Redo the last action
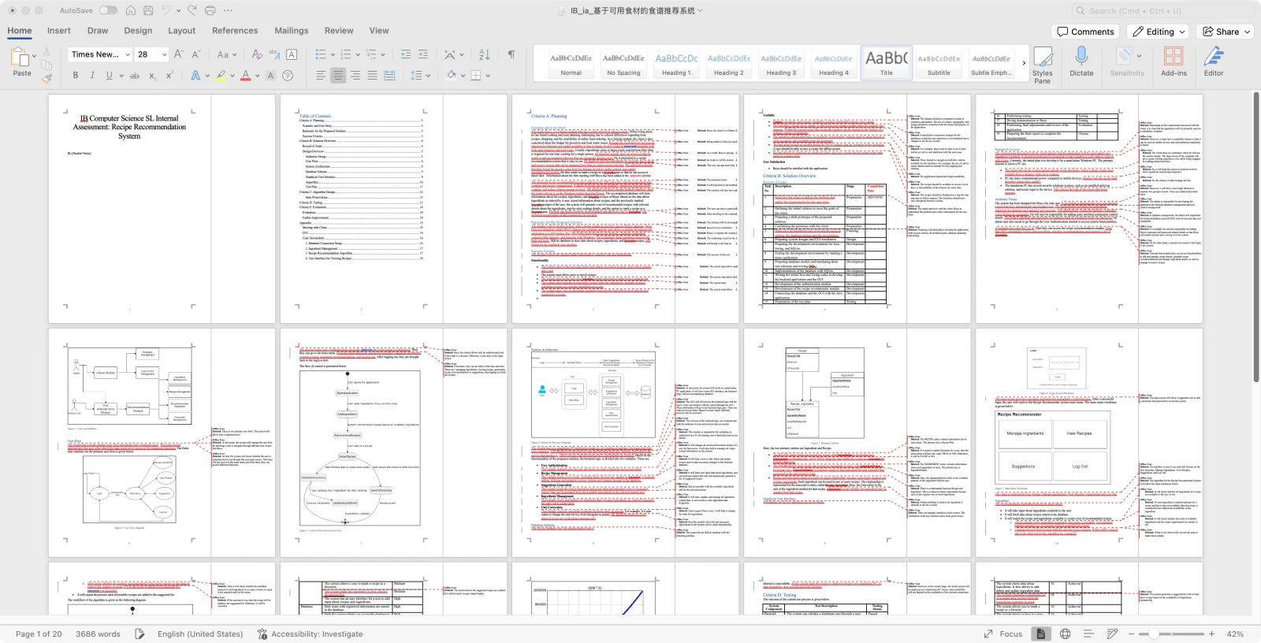The image size is (1261, 643). pyautogui.click(x=193, y=10)
